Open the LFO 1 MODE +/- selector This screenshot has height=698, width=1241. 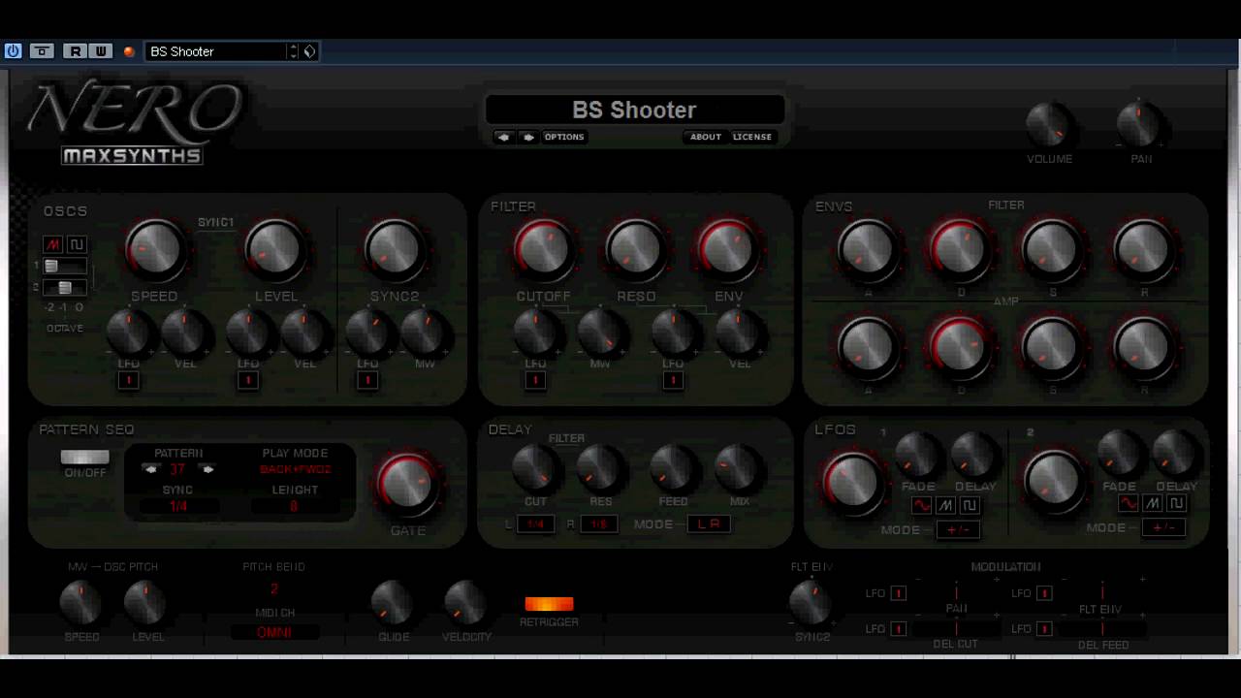coord(958,530)
